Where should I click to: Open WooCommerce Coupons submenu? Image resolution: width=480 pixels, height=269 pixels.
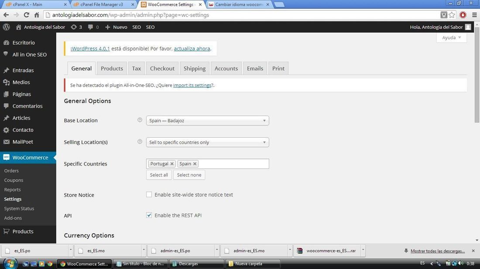point(14,180)
